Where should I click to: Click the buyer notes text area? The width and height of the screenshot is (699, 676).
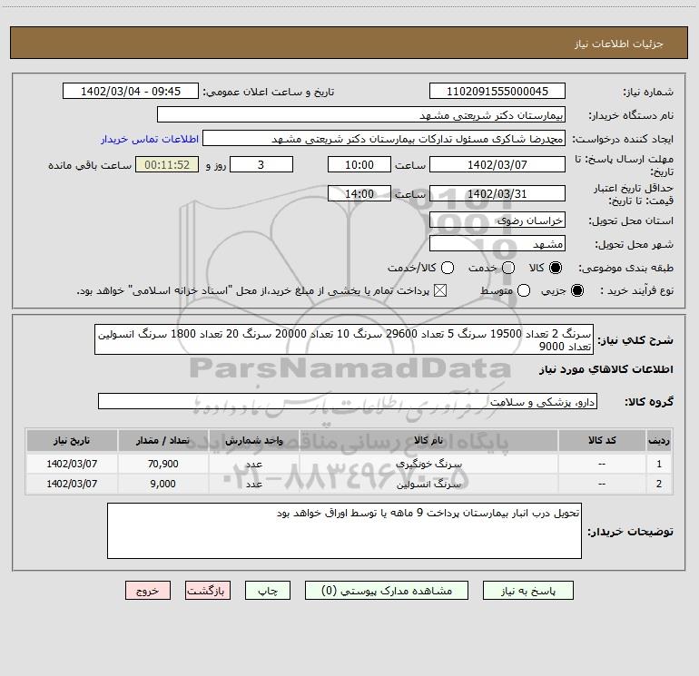pyautogui.click(x=344, y=531)
